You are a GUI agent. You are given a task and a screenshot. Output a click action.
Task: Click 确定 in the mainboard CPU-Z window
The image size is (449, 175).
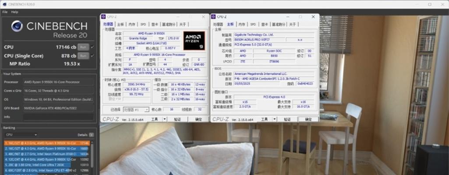click(308, 119)
